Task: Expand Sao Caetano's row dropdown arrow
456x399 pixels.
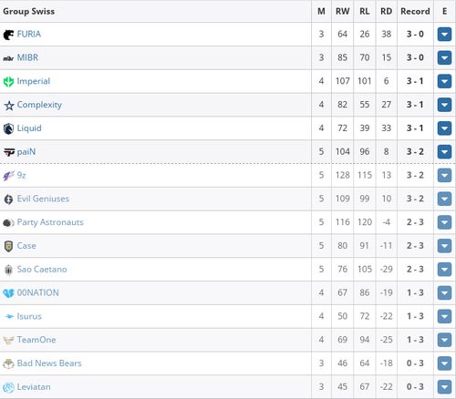Action: pos(444,270)
